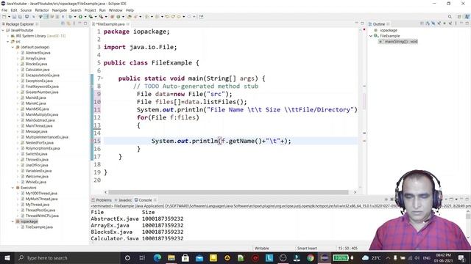Image resolution: width=471 pixels, height=264 pixels.
Task: Collapse the Executors package node
Action: (13, 188)
